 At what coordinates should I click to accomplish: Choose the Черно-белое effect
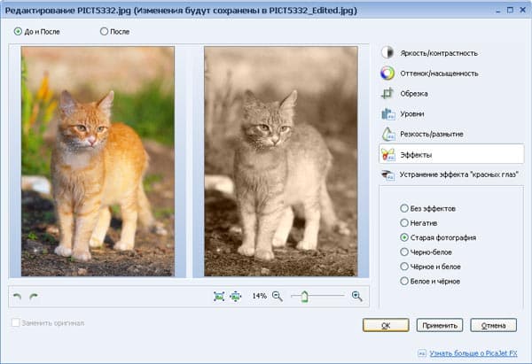[x=426, y=252]
